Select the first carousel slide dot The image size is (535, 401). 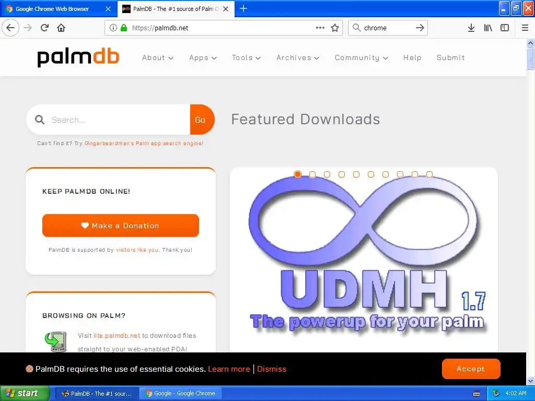click(x=297, y=174)
